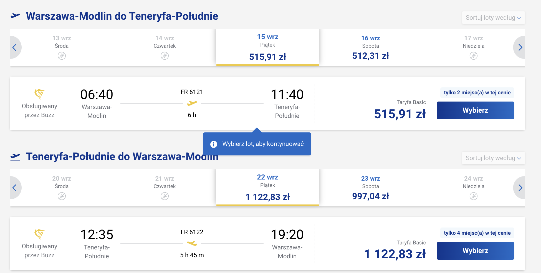Select the 23 wrz Sobota return date tab
The height and width of the screenshot is (273, 541).
(371, 188)
